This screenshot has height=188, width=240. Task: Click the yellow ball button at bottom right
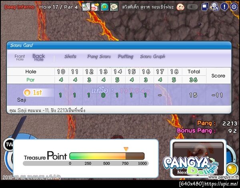pyautogui.click(x=232, y=169)
